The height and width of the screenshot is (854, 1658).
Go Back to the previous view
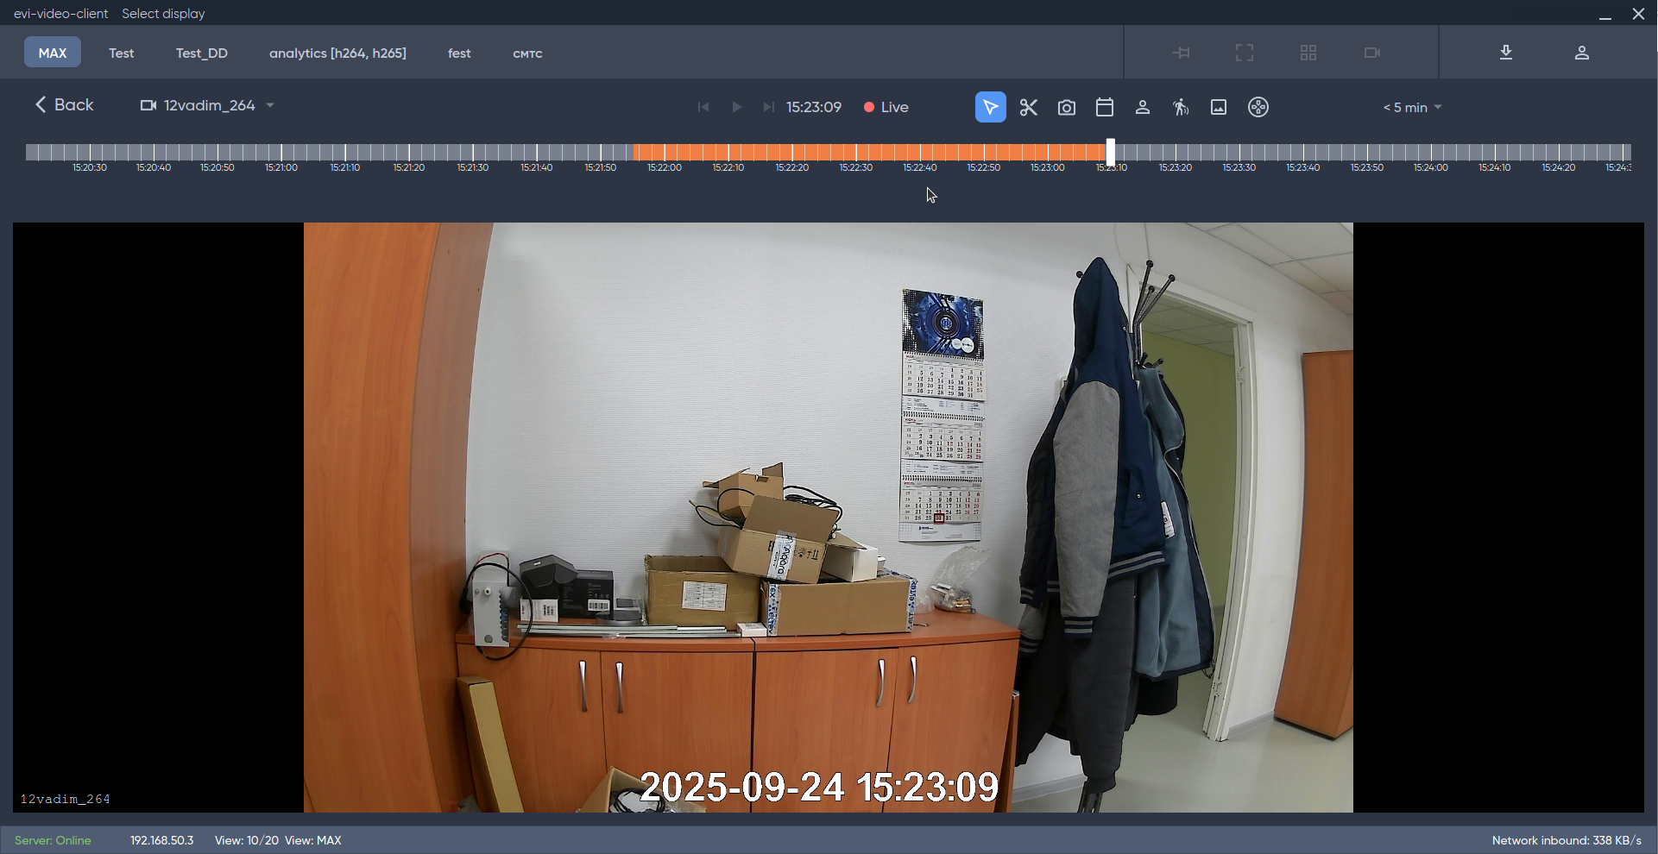(x=65, y=105)
